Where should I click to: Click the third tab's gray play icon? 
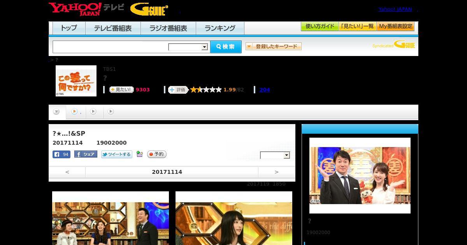click(93, 112)
